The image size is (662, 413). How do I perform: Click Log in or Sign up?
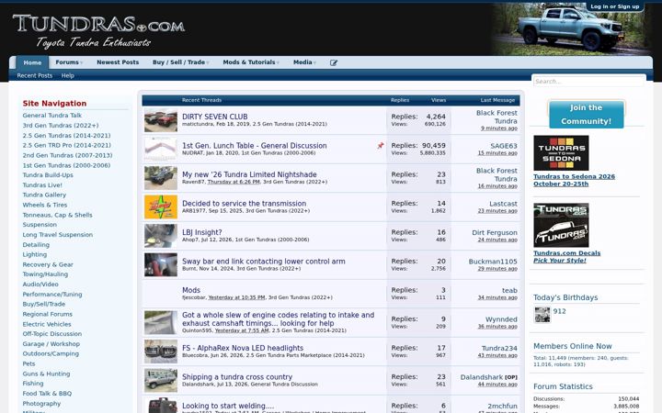click(615, 6)
